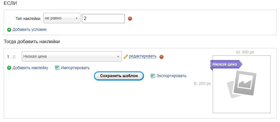Click the Добавить наклейку link
280x122 pixels.
(30, 68)
